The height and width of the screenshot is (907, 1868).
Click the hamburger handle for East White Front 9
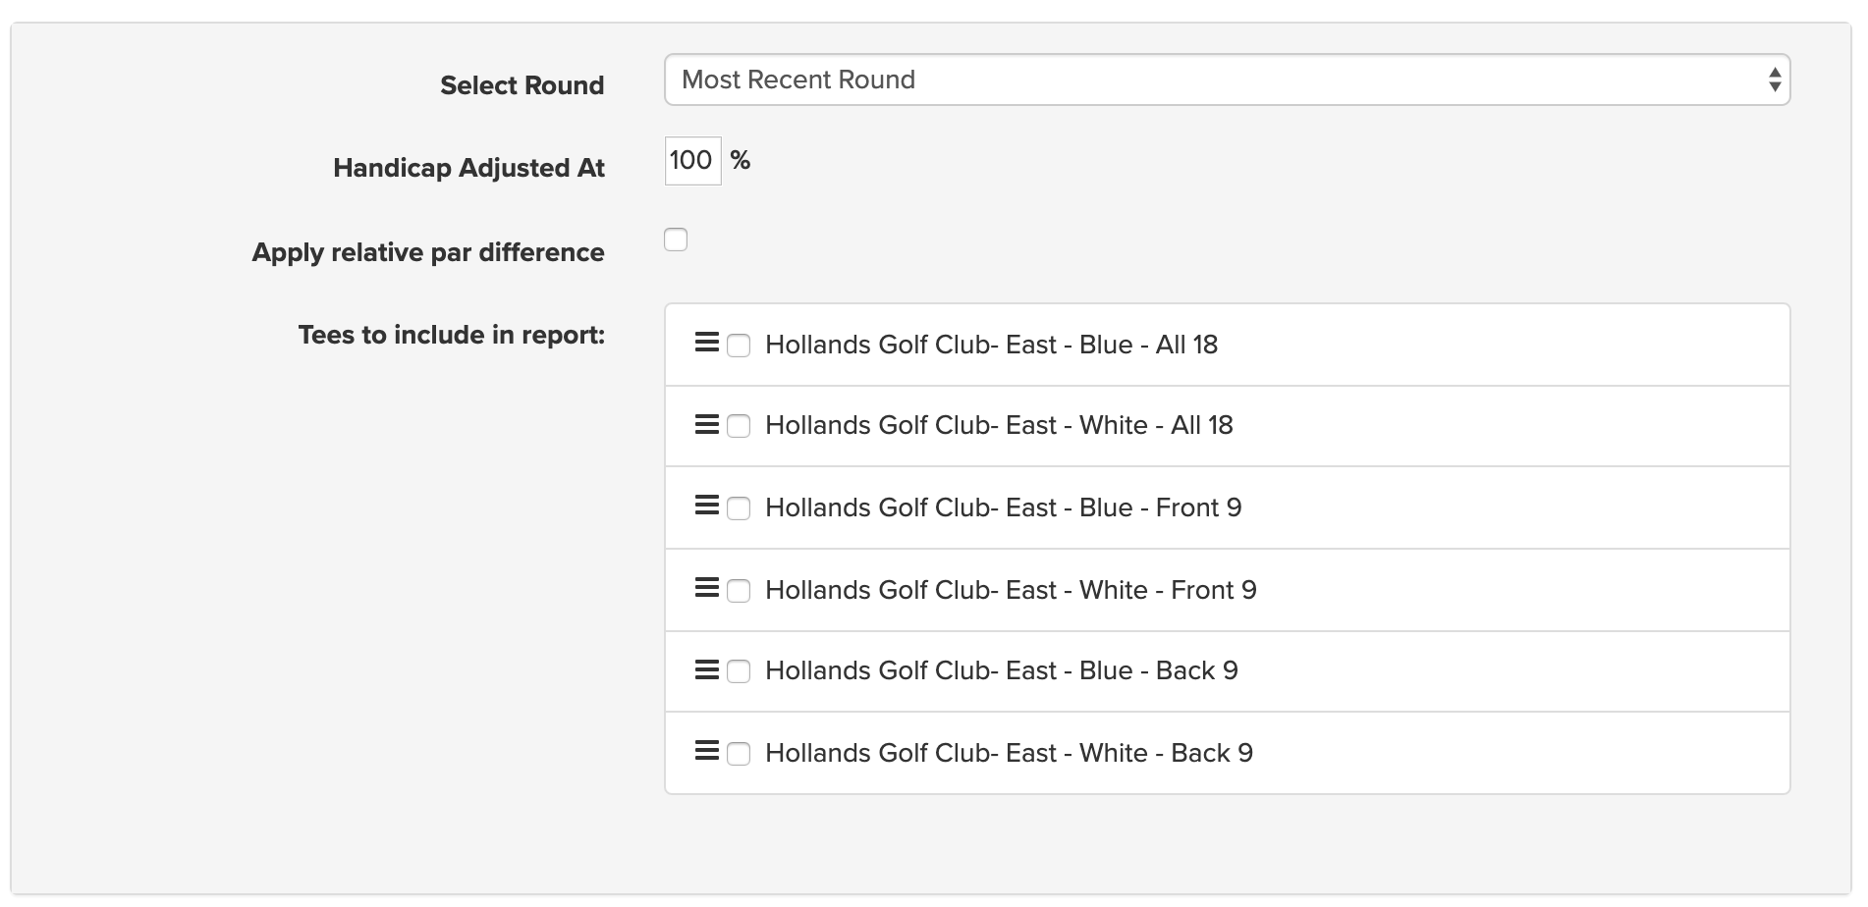706,588
